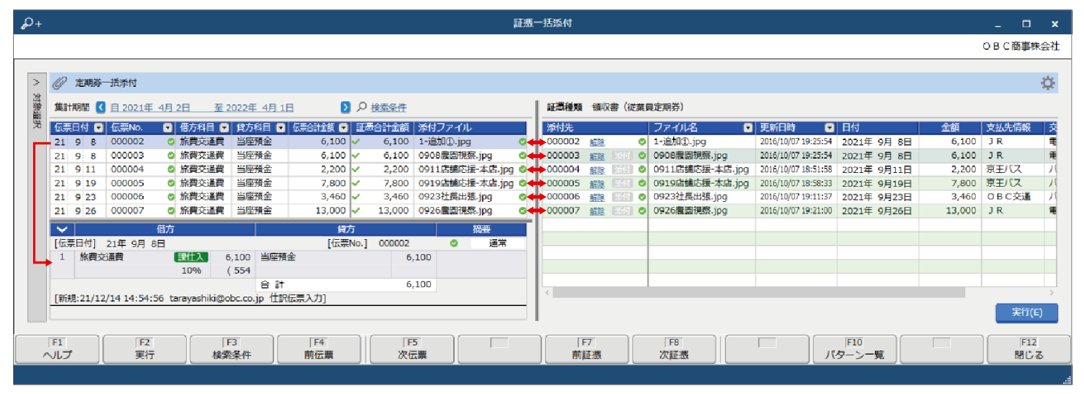Click green status icon for slip 000006
This screenshot has height=394, width=1084.
(x=170, y=197)
